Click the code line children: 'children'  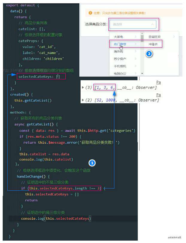pos(43,59)
